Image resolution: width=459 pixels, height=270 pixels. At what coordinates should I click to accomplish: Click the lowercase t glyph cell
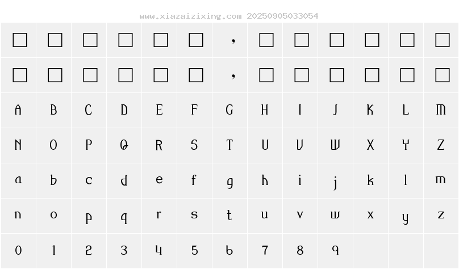[229, 216]
